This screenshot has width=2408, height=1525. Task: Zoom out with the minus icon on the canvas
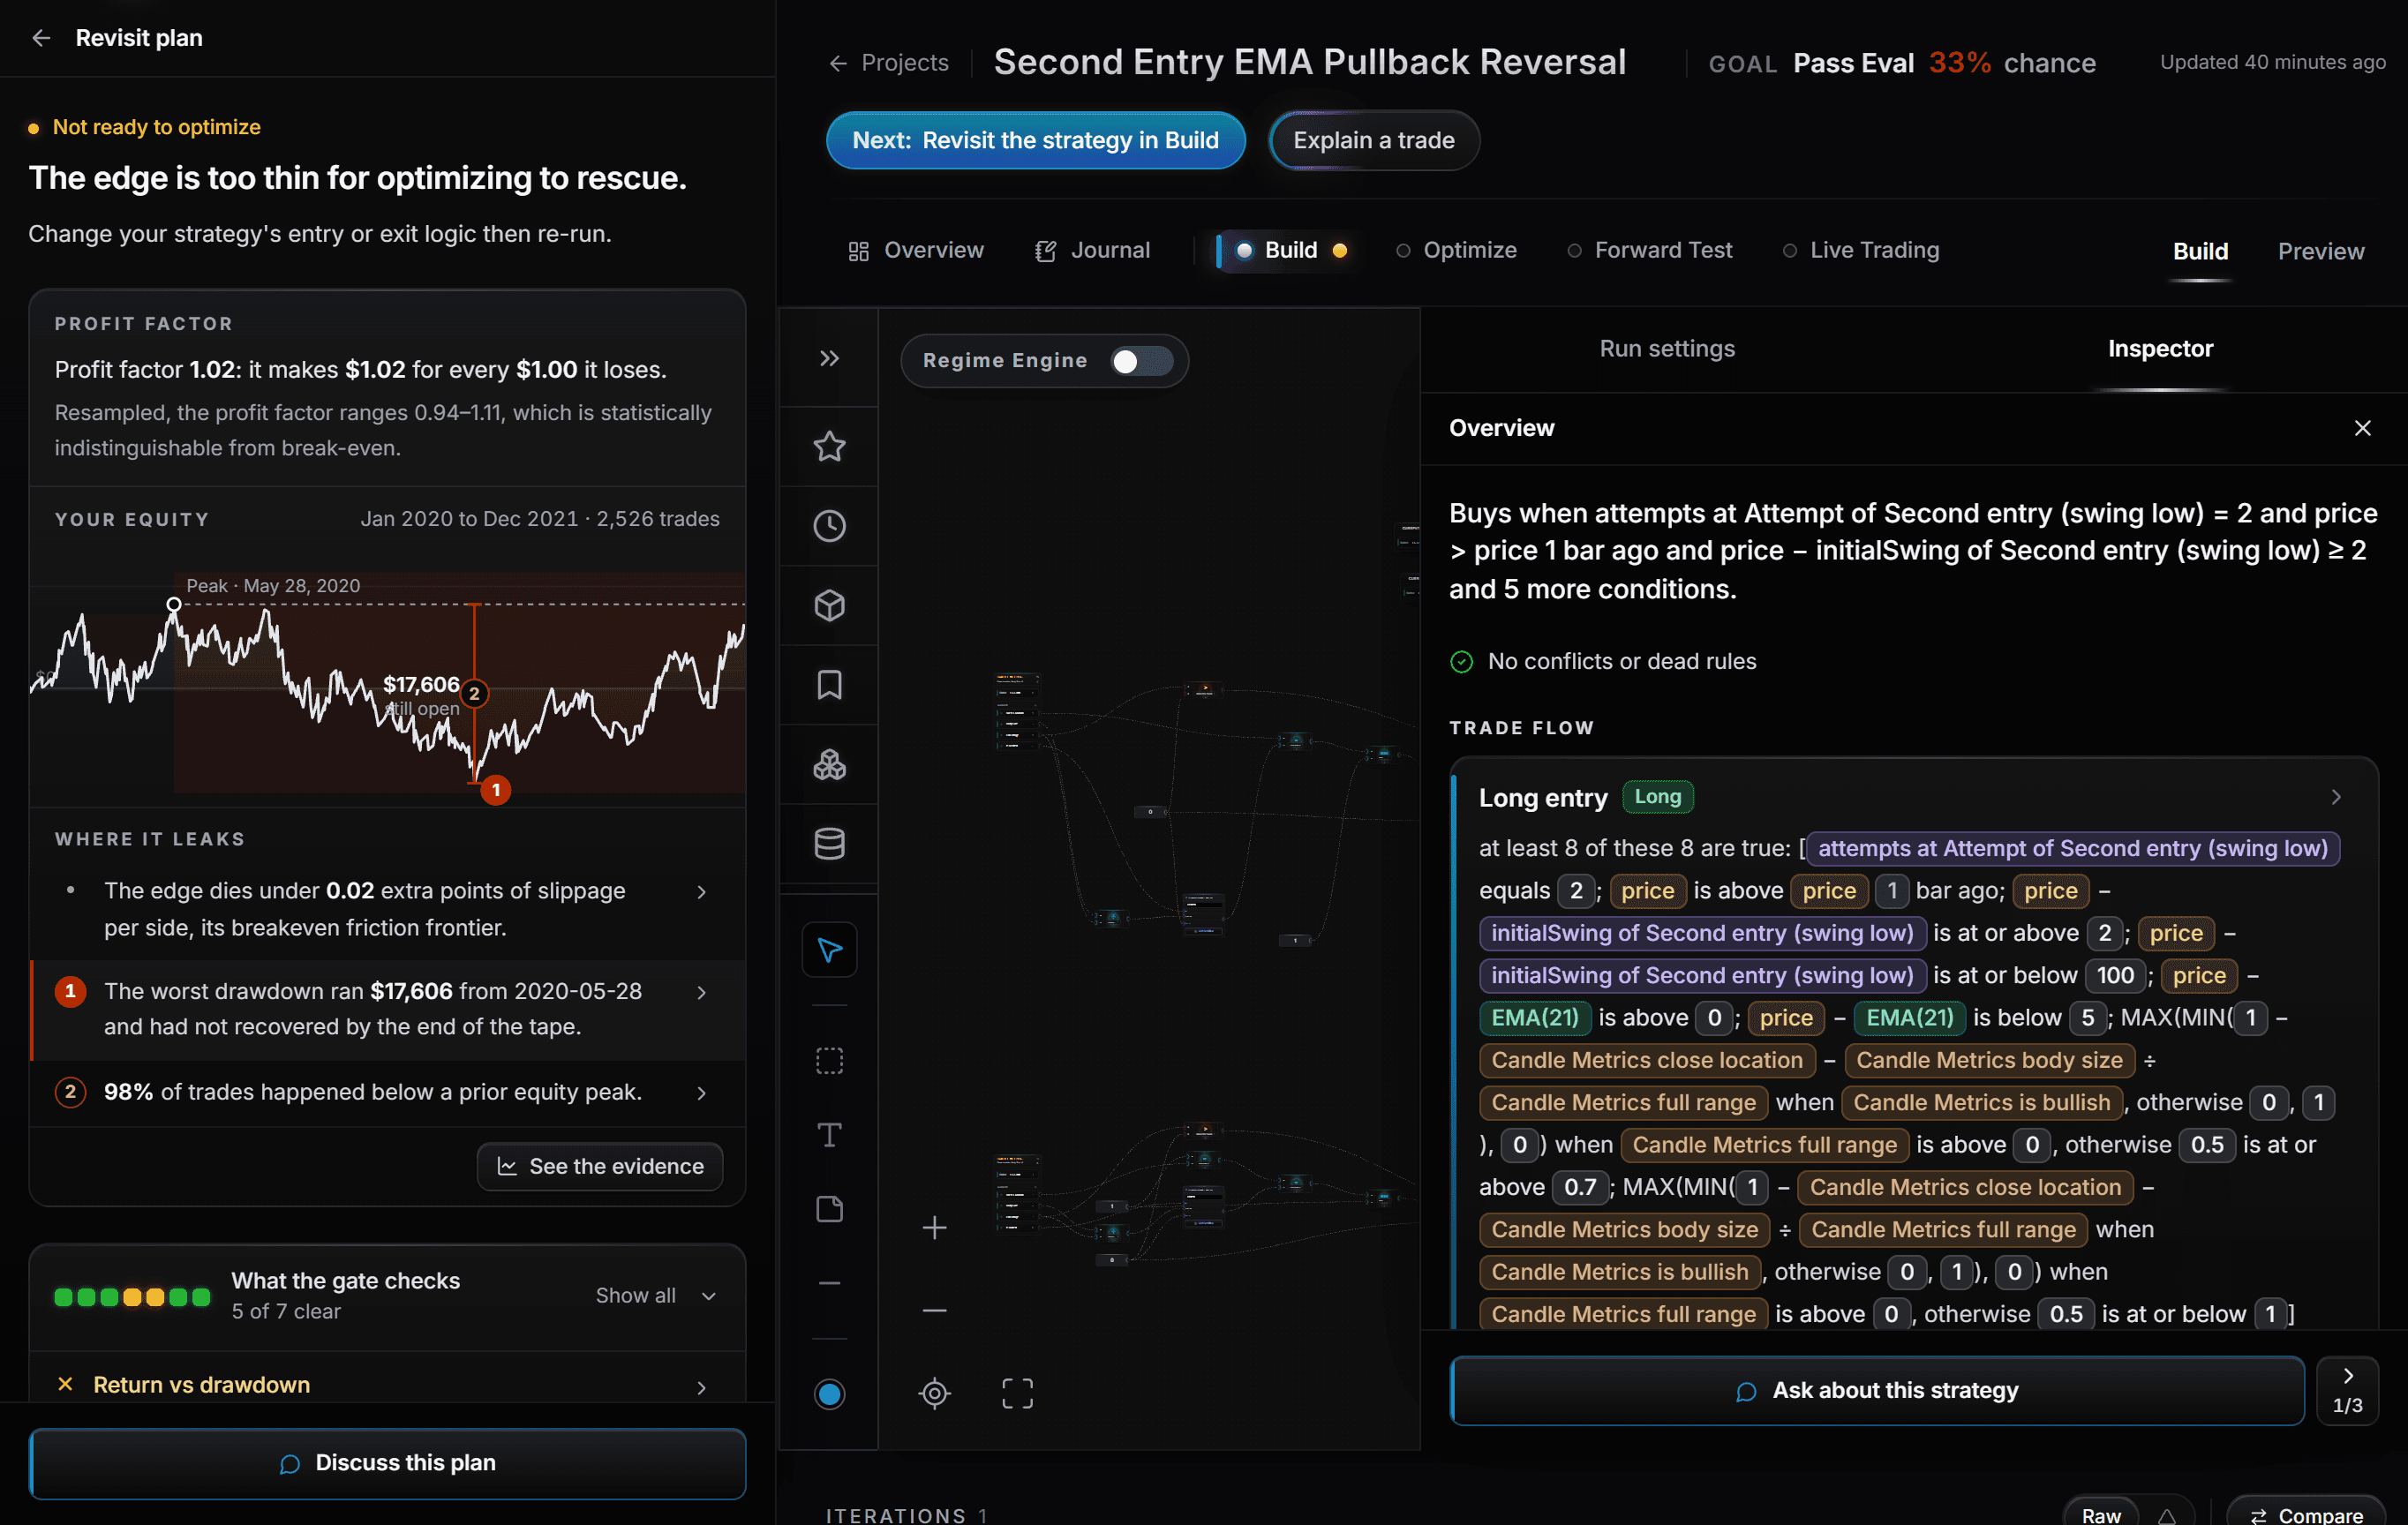point(934,1310)
